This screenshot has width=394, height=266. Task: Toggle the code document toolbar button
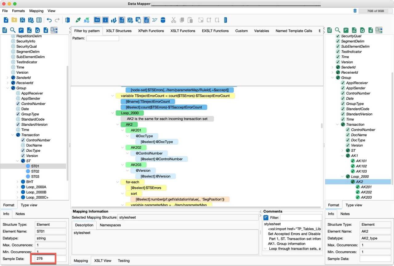click(122, 20)
